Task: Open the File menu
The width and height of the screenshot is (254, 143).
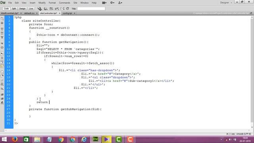Action: pyautogui.click(x=10, y=3)
